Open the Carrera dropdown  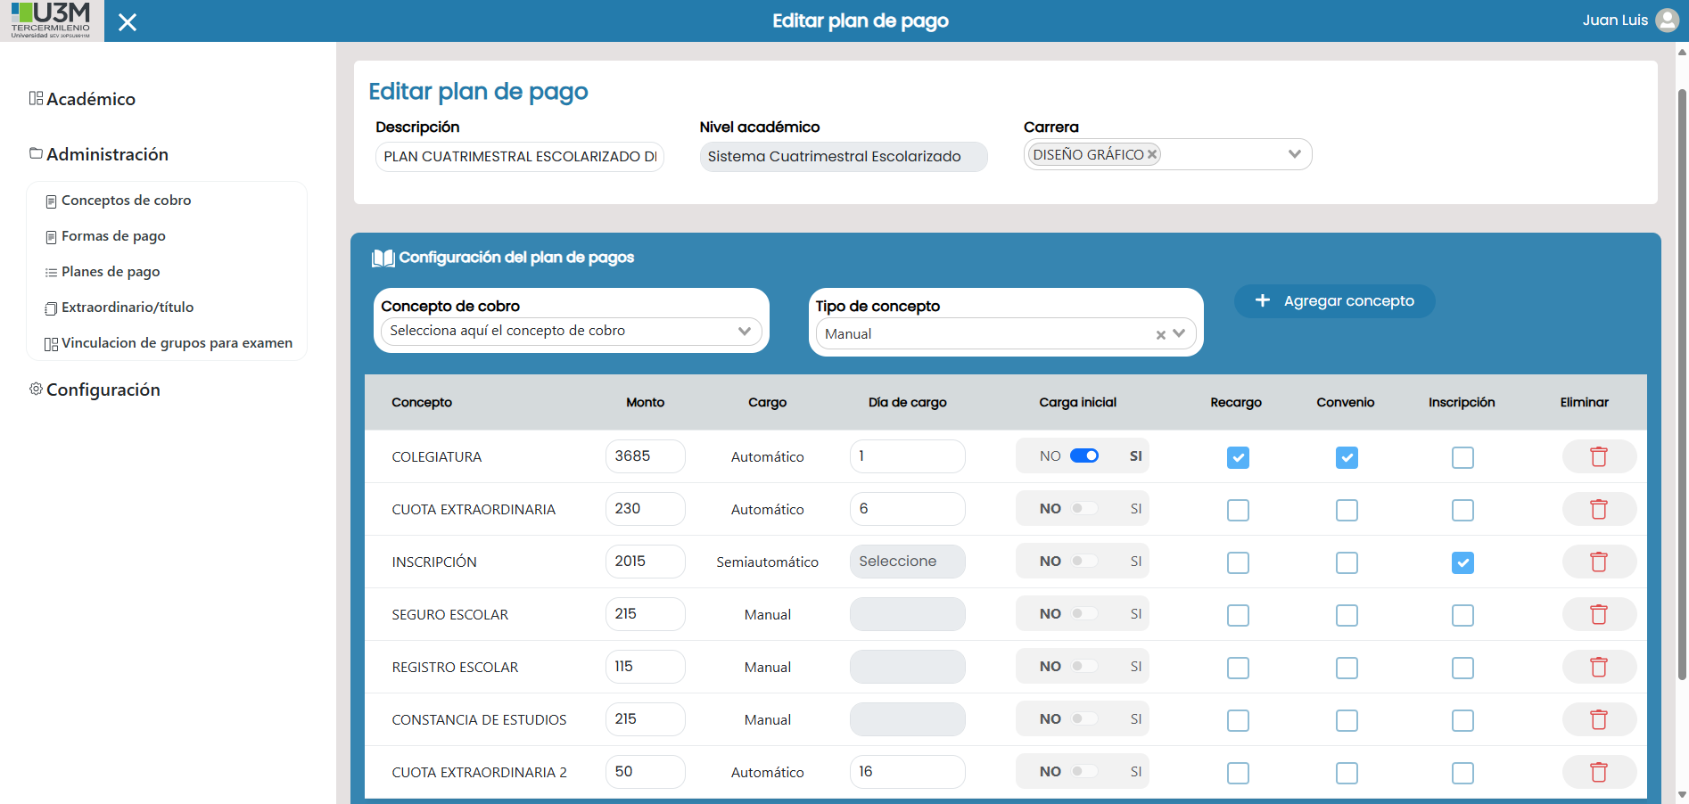pos(1295,153)
